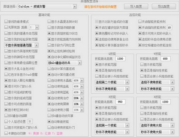Open R技能 连招不使用大招 dropdown
179x137 pixels.
coord(157,125)
